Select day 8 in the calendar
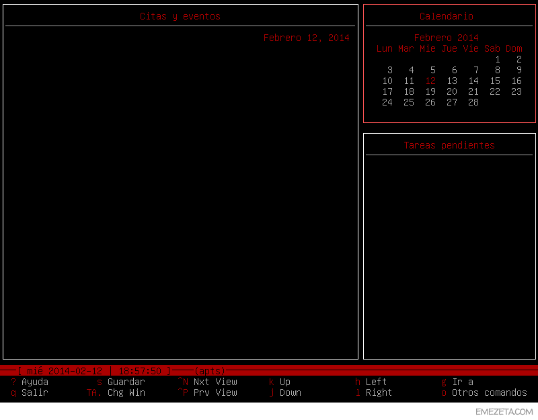This screenshot has width=538, height=420. [498, 71]
